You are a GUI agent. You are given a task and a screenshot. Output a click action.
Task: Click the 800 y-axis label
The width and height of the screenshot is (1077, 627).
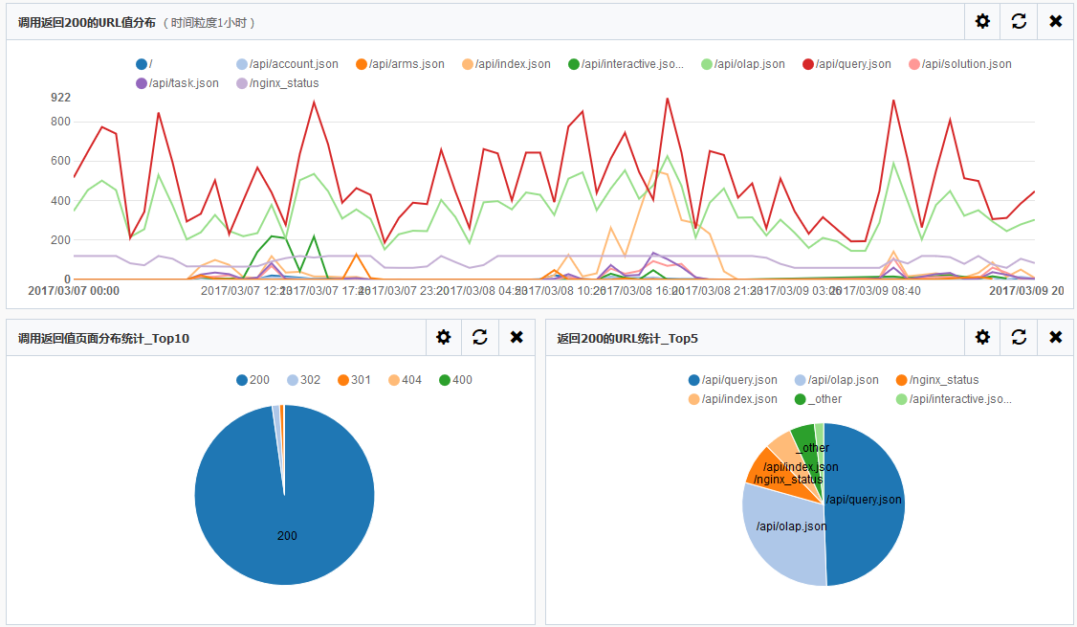coord(60,122)
